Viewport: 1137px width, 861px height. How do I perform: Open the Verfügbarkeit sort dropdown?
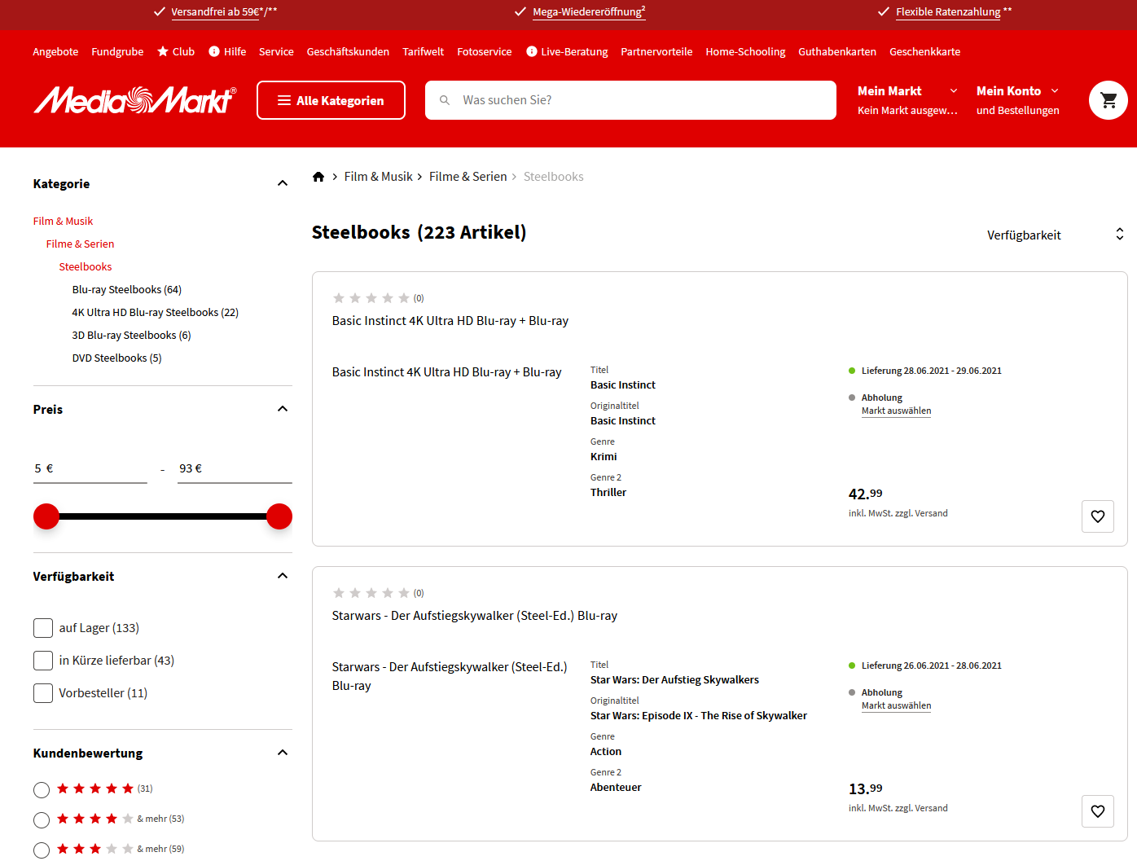pyautogui.click(x=1054, y=235)
